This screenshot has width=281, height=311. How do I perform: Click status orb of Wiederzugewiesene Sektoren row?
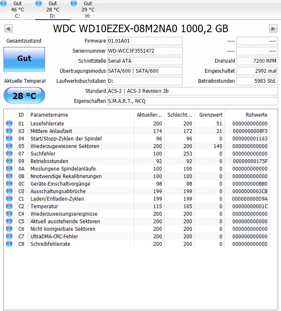click(x=9, y=146)
